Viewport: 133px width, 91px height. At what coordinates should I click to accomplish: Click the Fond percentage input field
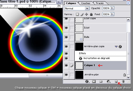[107, 14]
